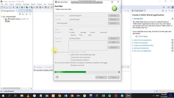Click the red stop button beside progress bar
The height and width of the screenshot is (98, 174).
pyautogui.click(x=119, y=72)
